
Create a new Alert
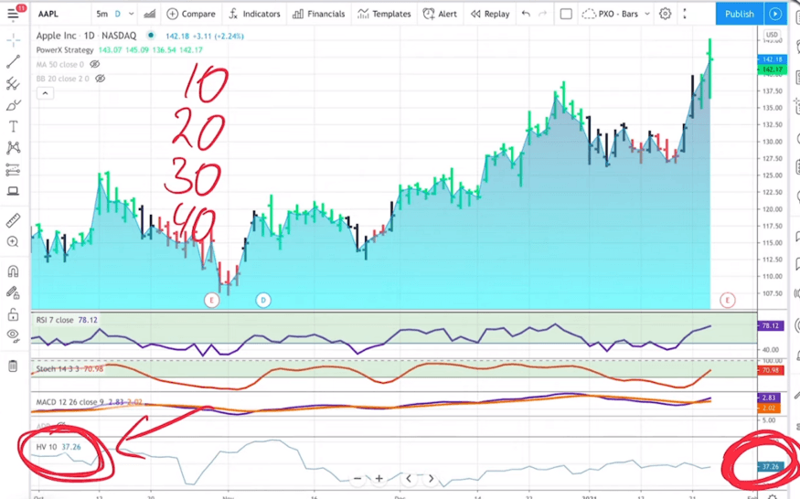441,14
